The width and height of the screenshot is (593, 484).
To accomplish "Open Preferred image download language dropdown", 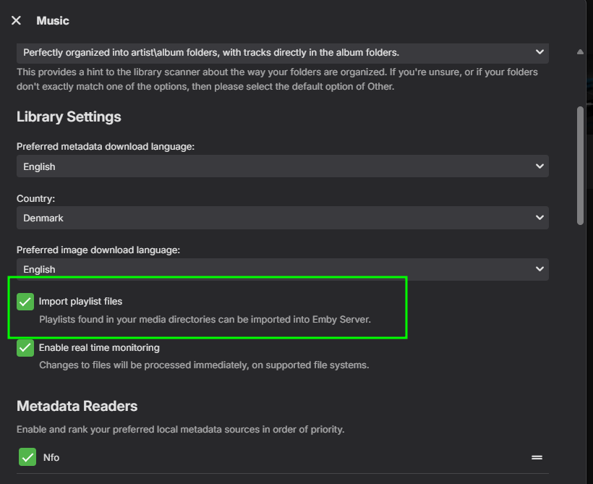I will [x=282, y=269].
